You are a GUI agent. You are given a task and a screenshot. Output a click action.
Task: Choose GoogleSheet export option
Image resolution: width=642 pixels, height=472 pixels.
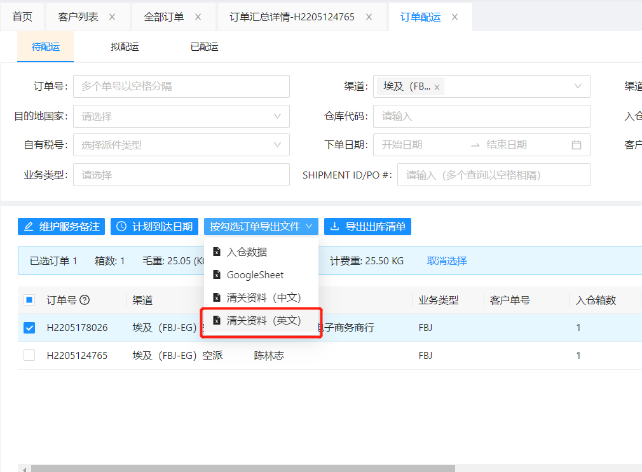pyautogui.click(x=255, y=275)
